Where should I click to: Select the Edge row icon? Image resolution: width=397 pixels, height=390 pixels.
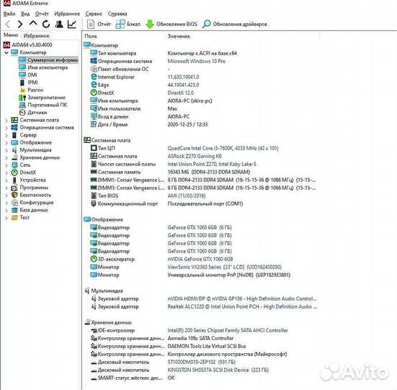pyautogui.click(x=94, y=84)
